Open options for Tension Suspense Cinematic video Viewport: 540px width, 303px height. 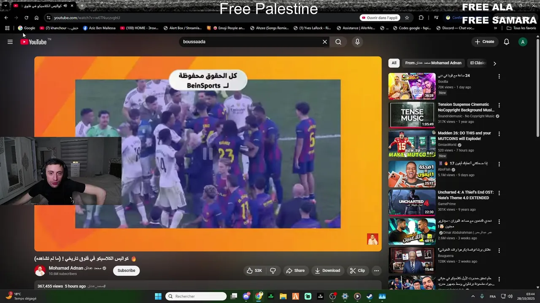coord(499,105)
